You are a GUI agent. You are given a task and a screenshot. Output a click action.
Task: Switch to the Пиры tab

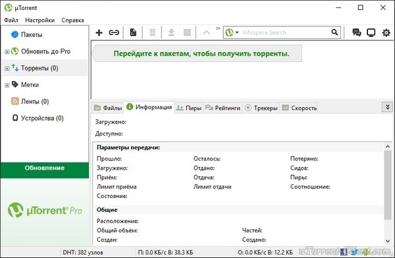coord(189,108)
